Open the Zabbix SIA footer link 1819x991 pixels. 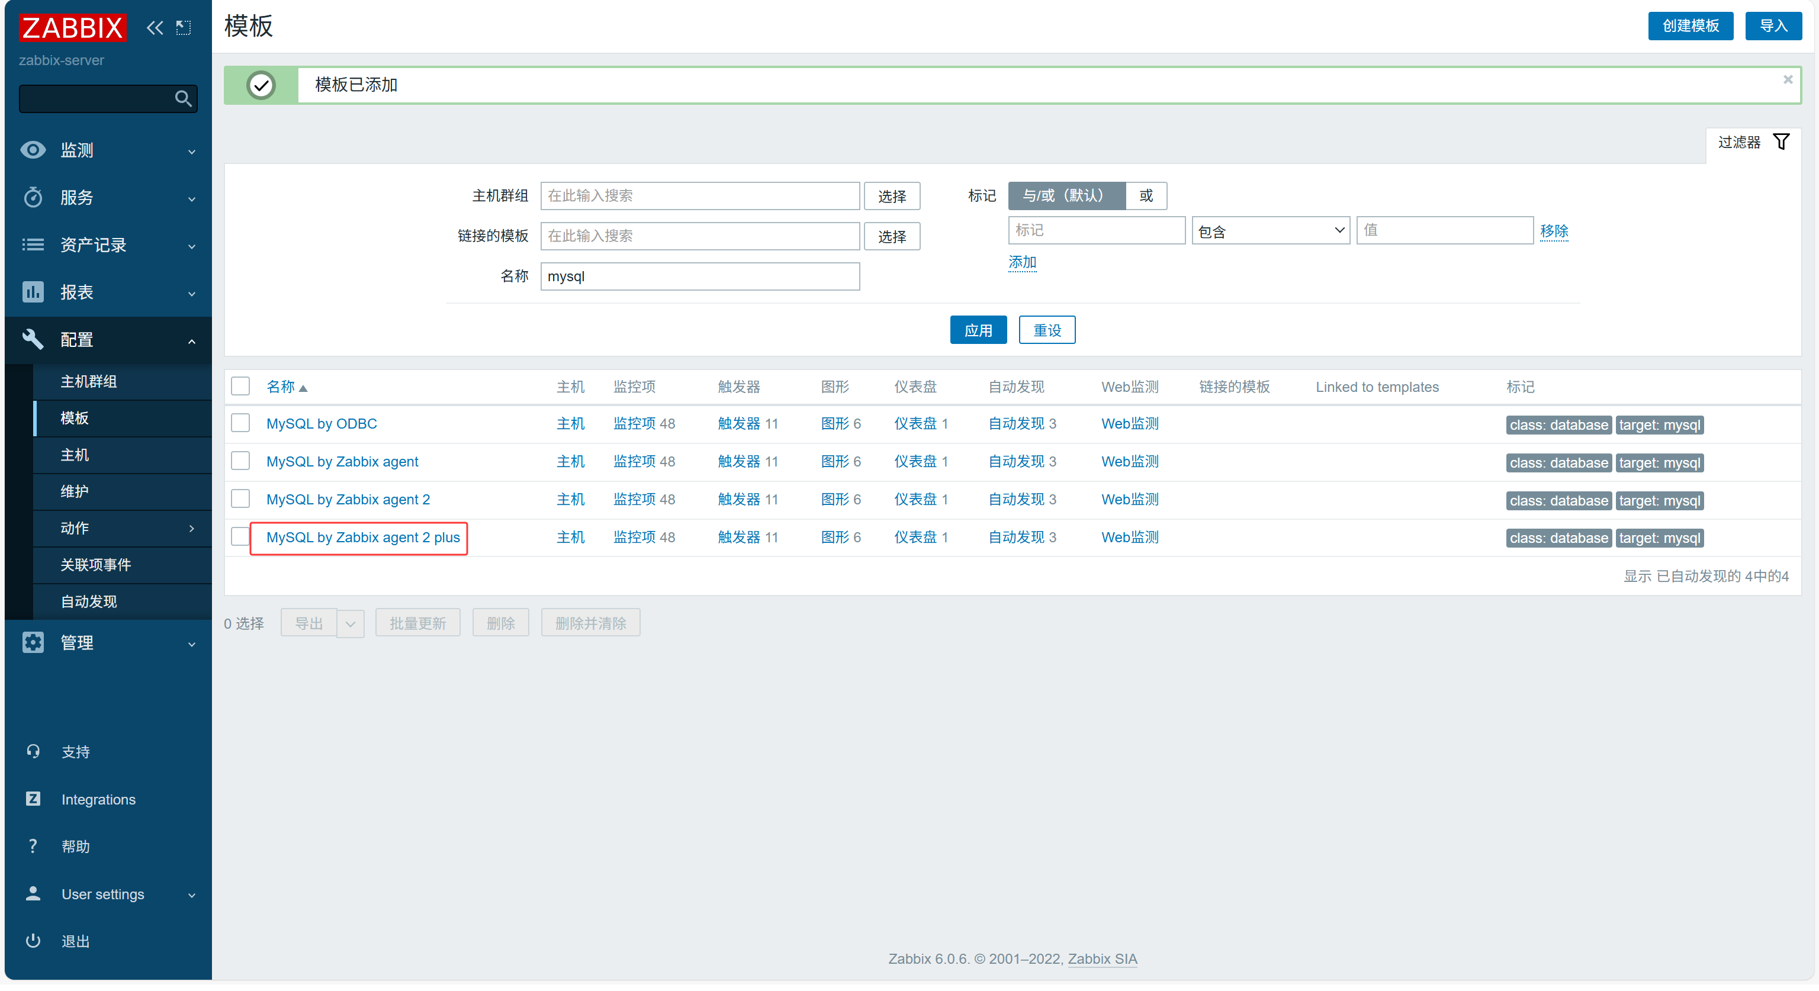coord(1103,958)
